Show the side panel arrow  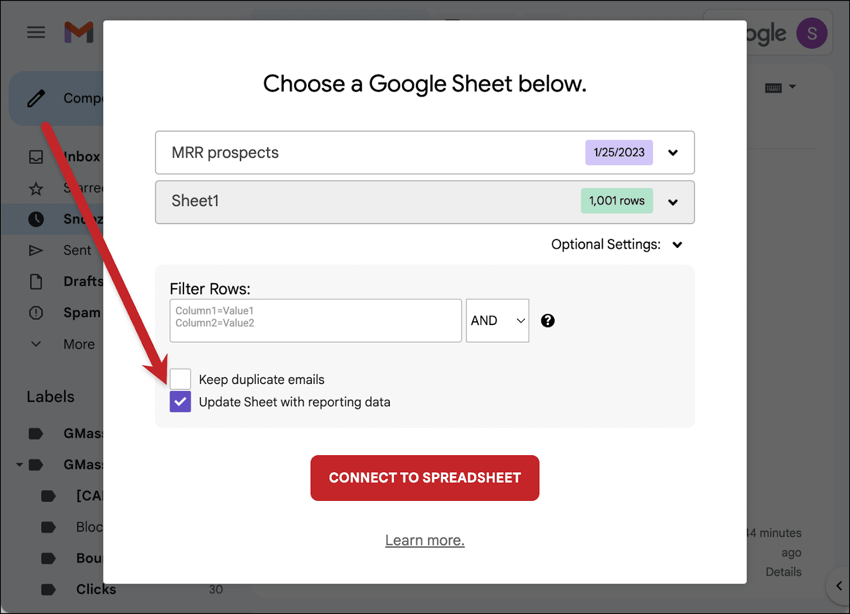[839, 586]
